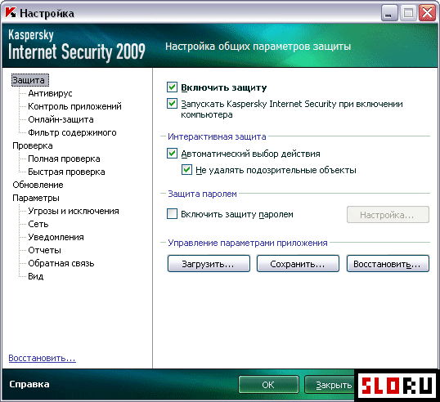The width and height of the screenshot is (440, 402).
Task: Click the Загрузить... button
Action: click(x=209, y=264)
